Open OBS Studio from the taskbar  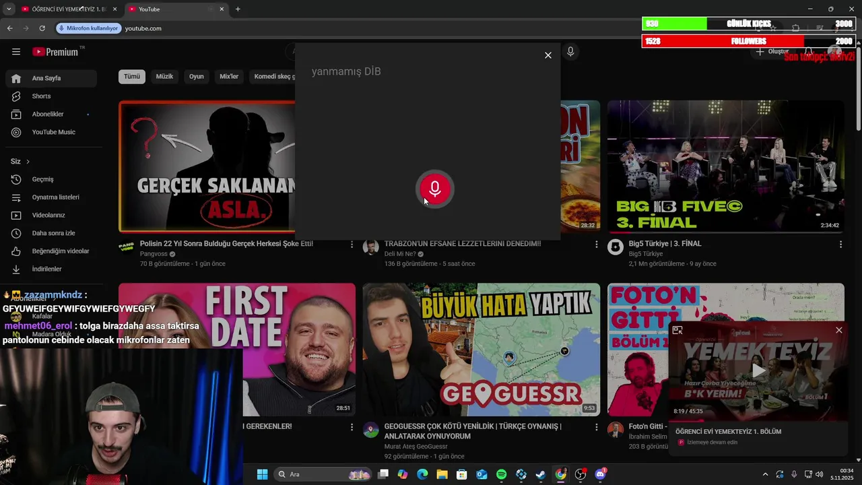coord(581,474)
